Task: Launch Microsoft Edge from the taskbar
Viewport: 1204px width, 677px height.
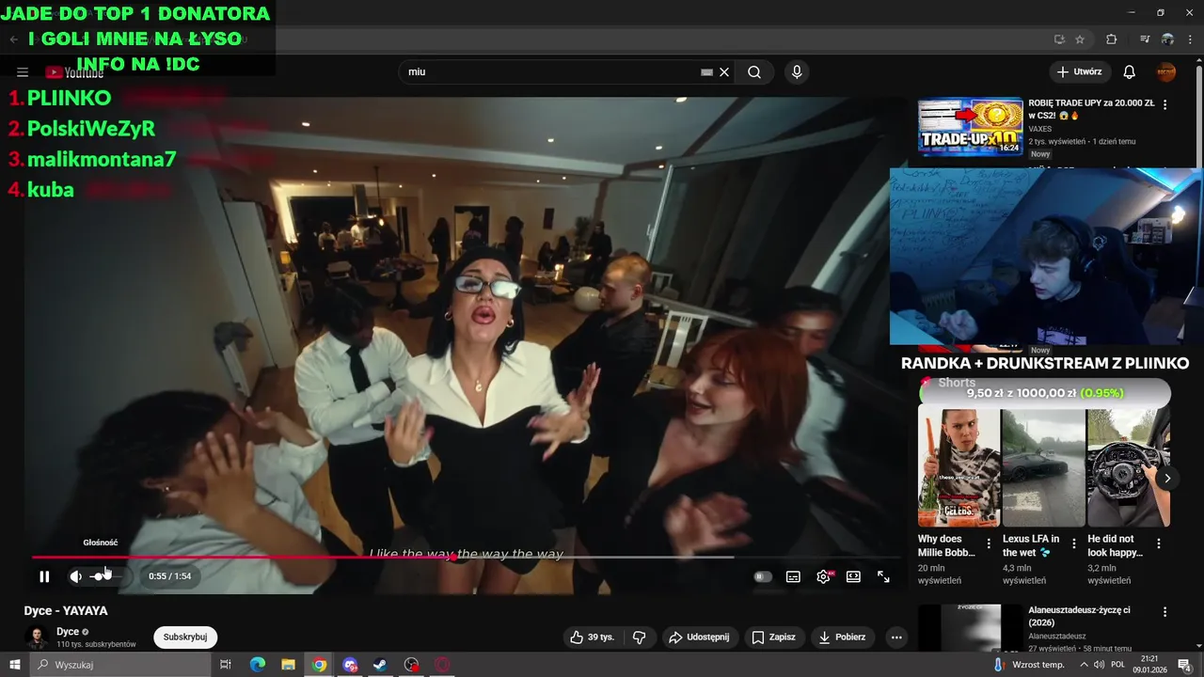Action: [x=258, y=665]
